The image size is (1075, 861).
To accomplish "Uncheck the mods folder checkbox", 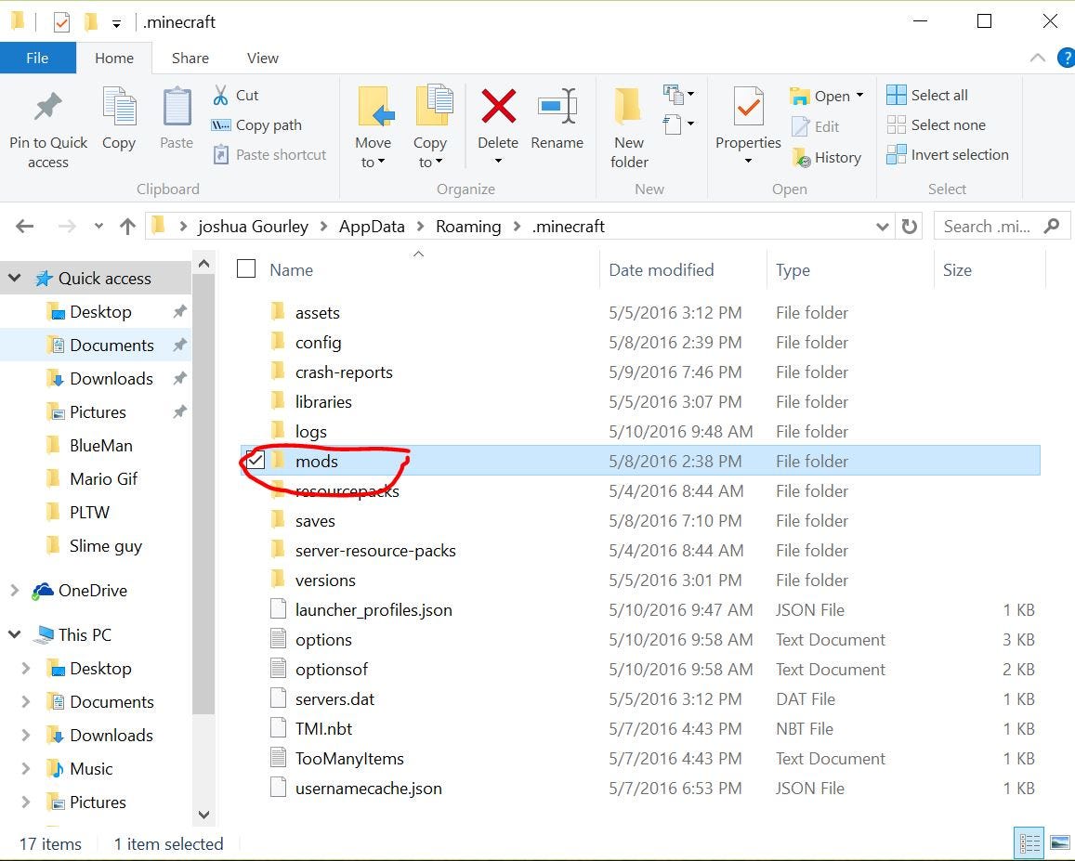I will pyautogui.click(x=255, y=461).
